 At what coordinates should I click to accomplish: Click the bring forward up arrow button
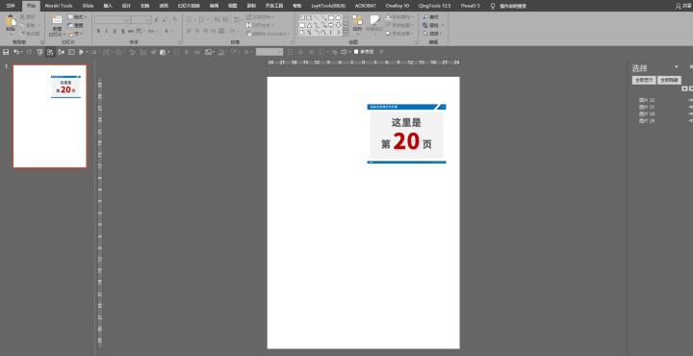pyautogui.click(x=684, y=89)
